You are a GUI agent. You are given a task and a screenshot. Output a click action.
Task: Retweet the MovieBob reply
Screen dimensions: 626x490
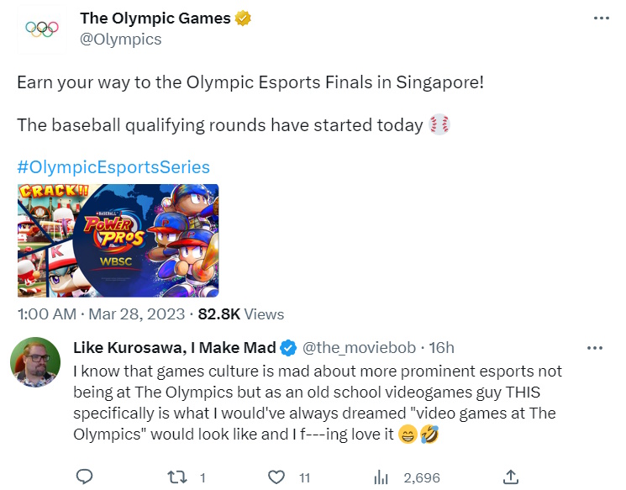[177, 477]
